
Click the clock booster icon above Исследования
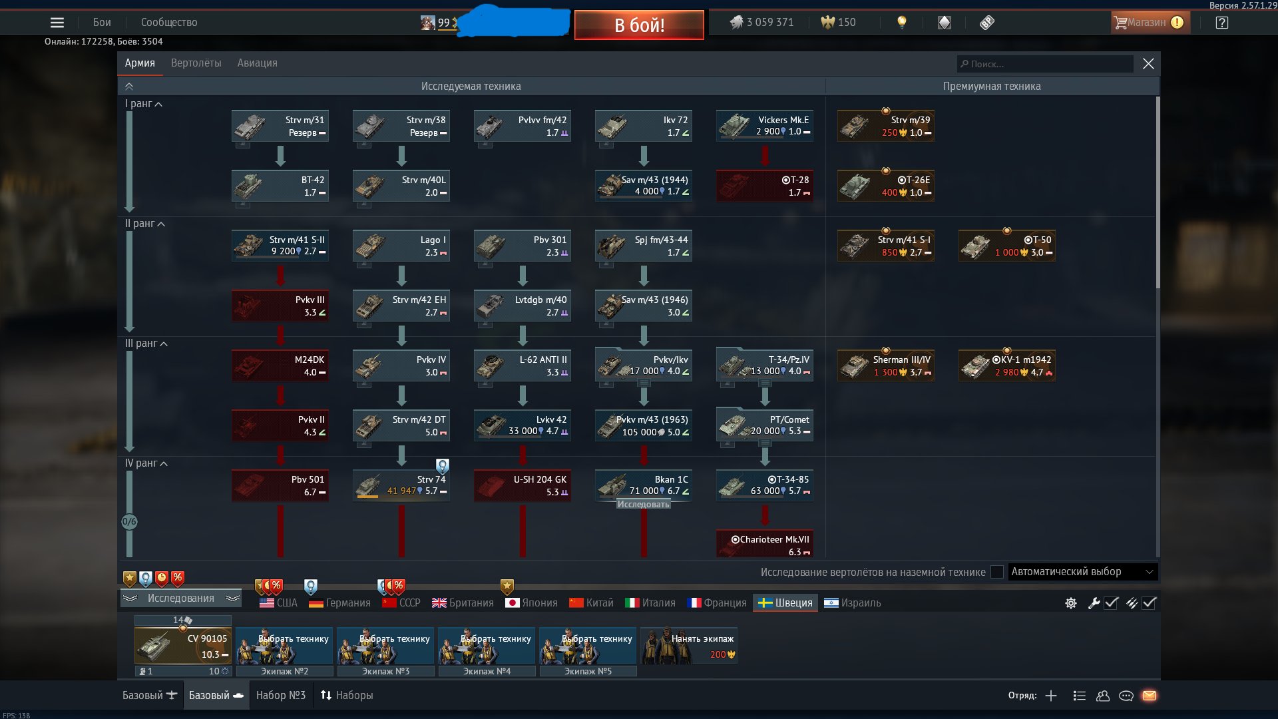click(x=162, y=579)
